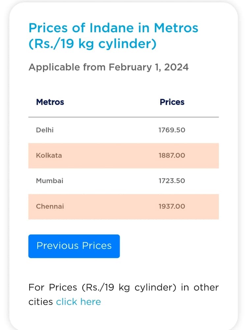247x330 pixels.
Task: Open the 'click here' link for other cities
Action: [78, 302]
